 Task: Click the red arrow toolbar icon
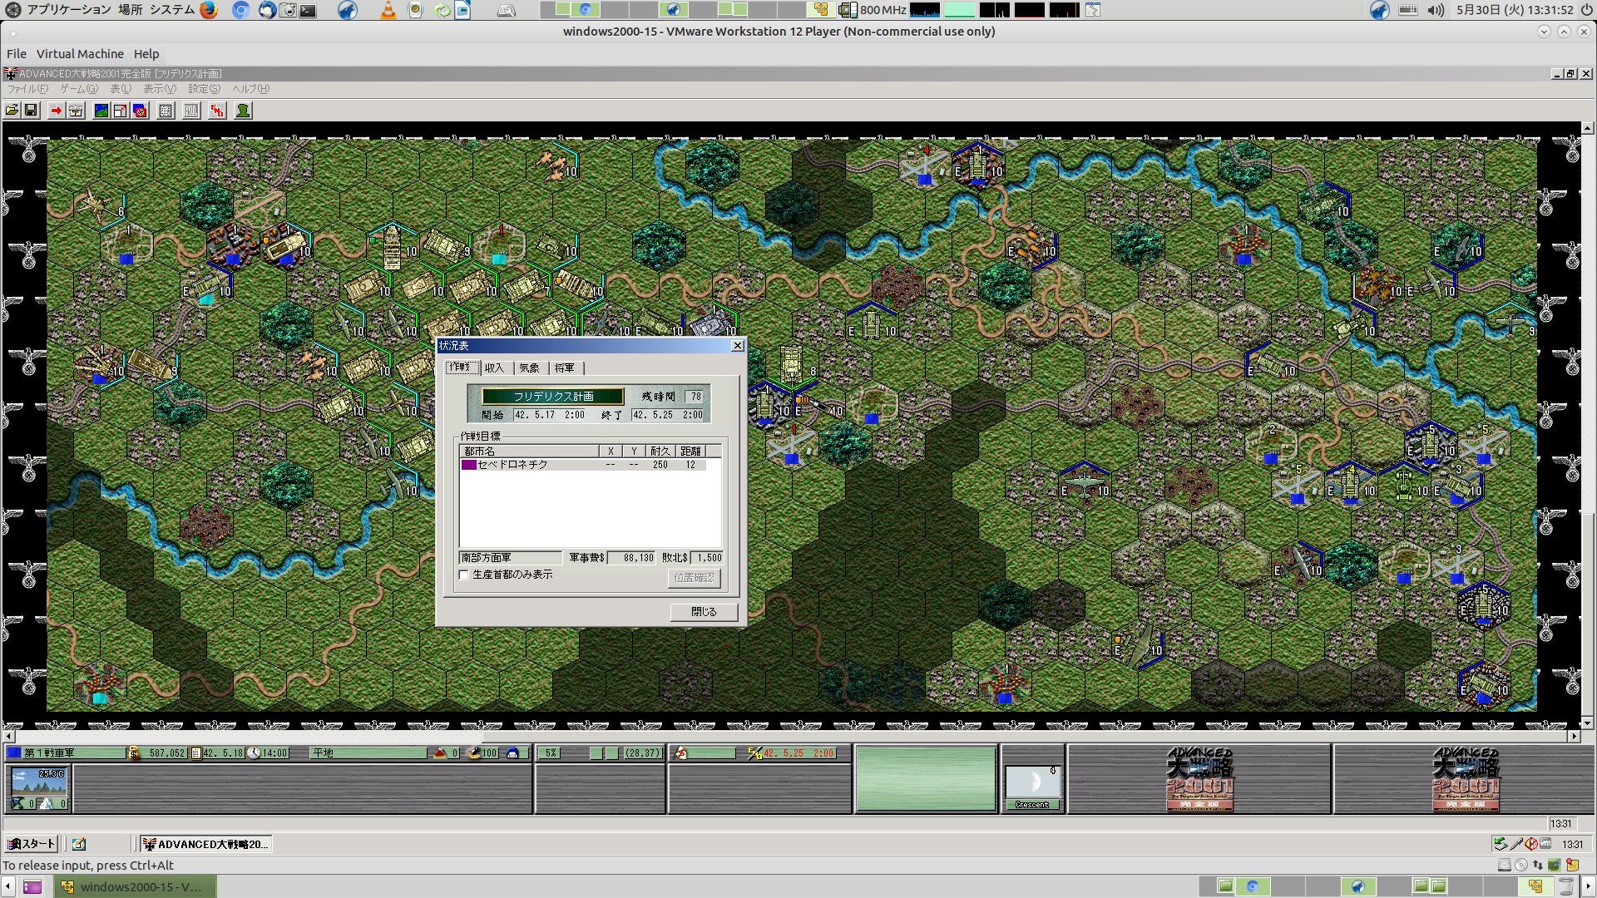56,111
